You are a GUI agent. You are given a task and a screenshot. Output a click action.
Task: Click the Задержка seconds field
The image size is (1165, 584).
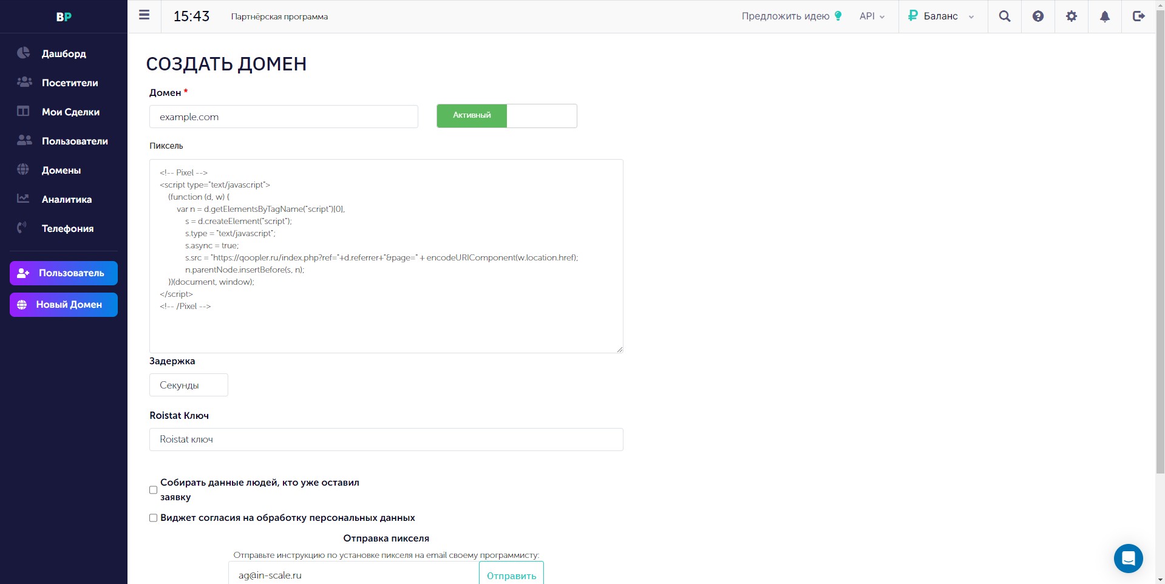tap(189, 385)
